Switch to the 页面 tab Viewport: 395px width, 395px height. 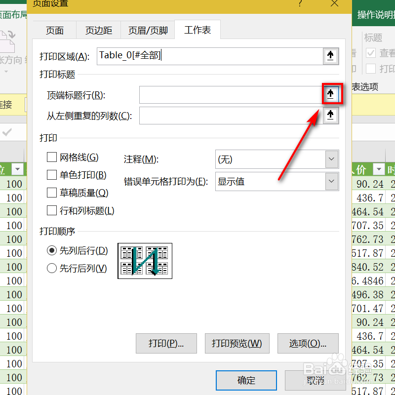click(54, 30)
